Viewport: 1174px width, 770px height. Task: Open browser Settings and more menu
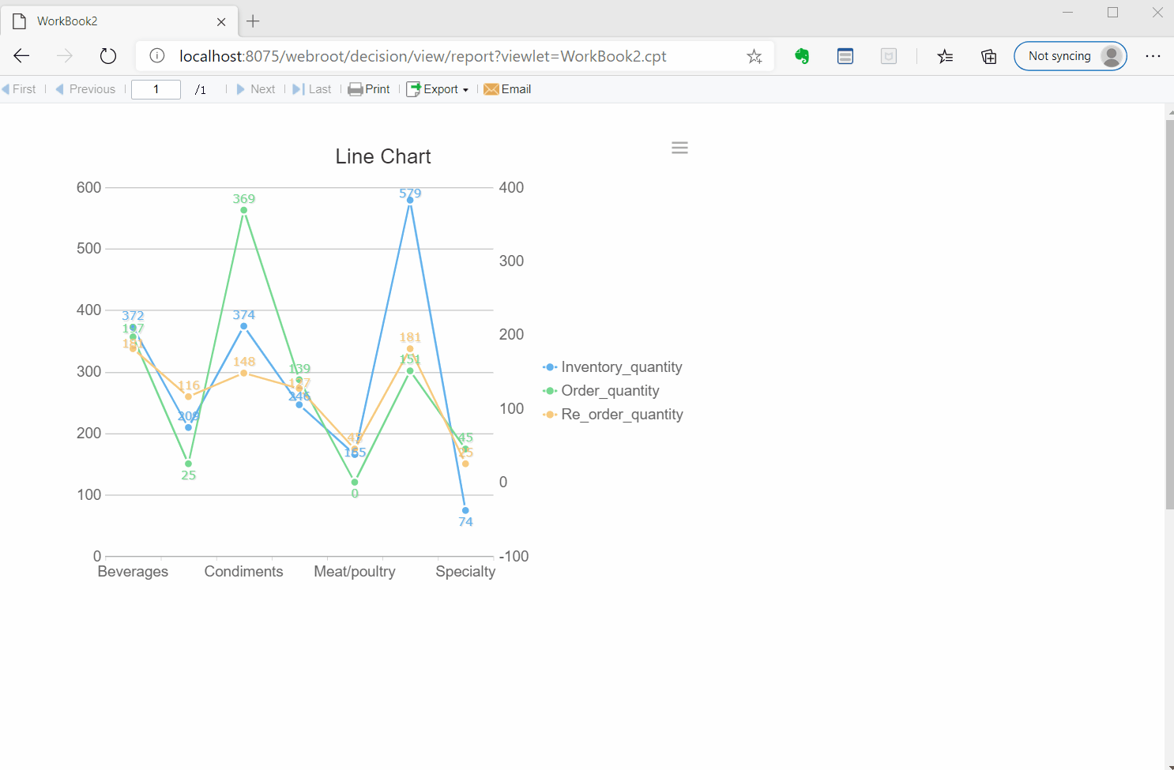[1153, 56]
